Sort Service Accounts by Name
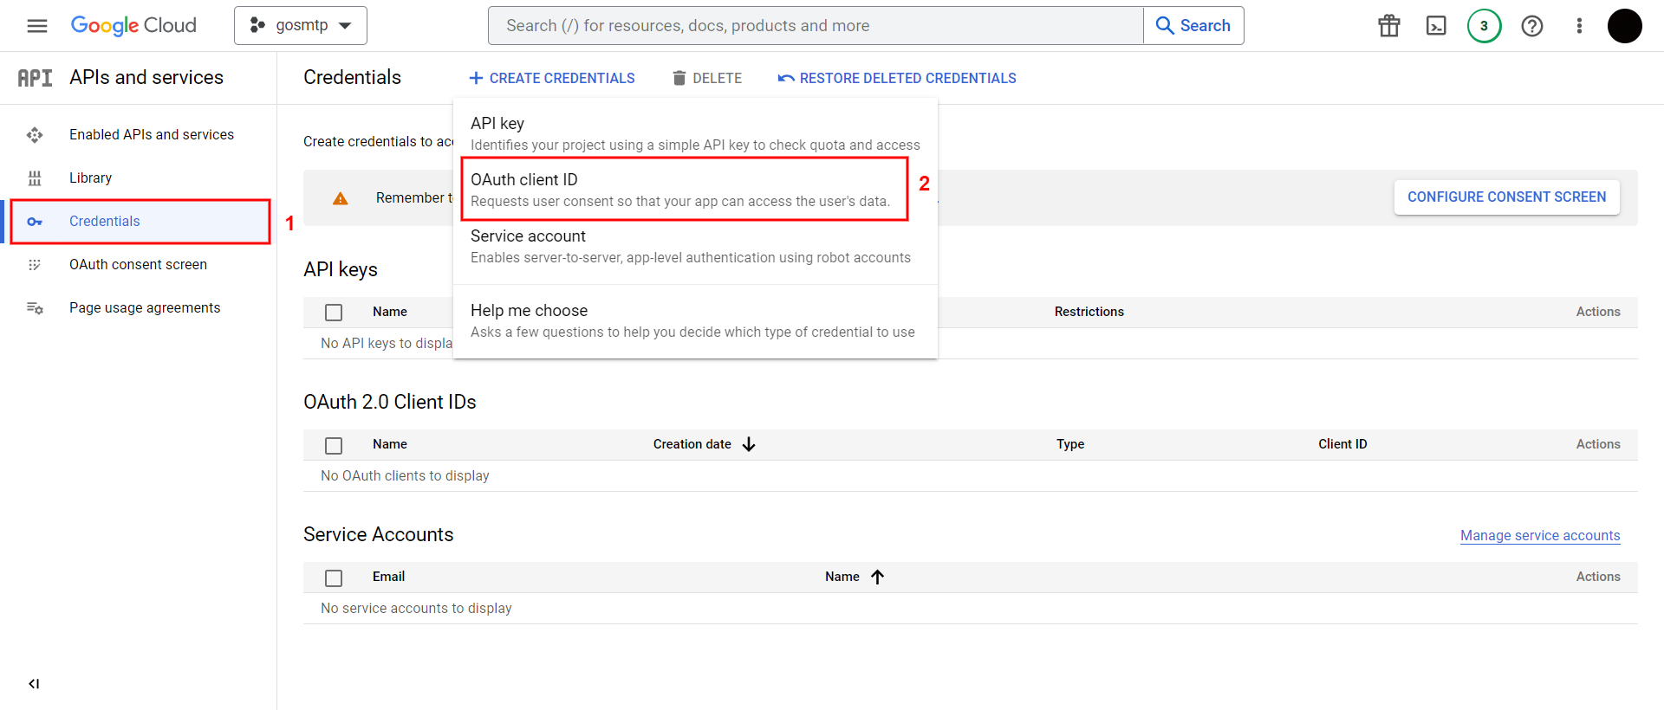The height and width of the screenshot is (710, 1664). 842,577
